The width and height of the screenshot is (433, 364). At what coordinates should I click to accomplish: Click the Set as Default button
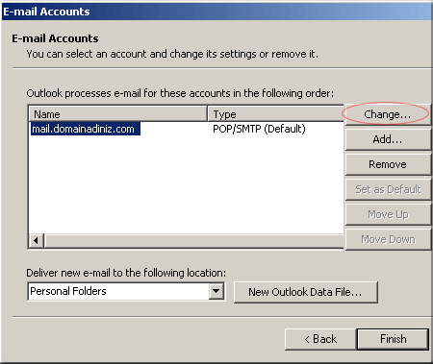[388, 189]
